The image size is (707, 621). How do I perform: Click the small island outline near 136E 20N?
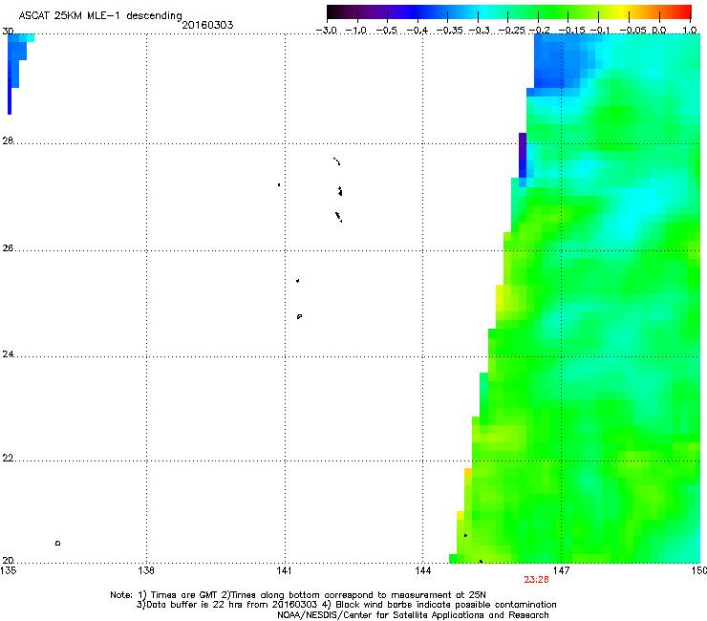pyautogui.click(x=57, y=543)
